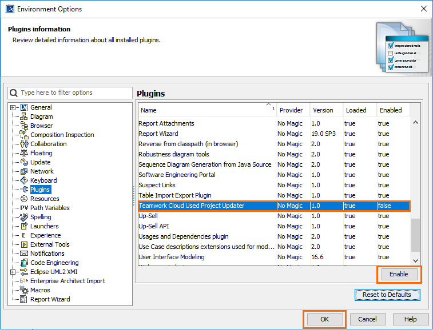Select the Spelling ABC icon
Screen dimensions: 433x330
point(24,217)
